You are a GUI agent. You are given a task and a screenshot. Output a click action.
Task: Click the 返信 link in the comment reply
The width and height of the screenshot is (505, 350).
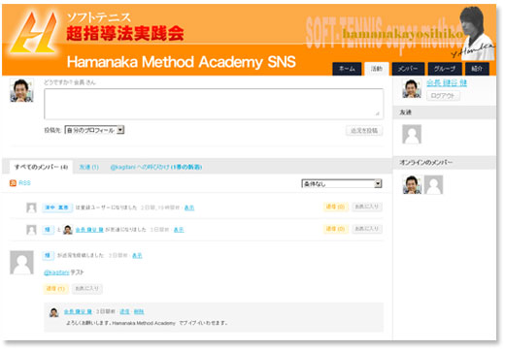tap(124, 312)
